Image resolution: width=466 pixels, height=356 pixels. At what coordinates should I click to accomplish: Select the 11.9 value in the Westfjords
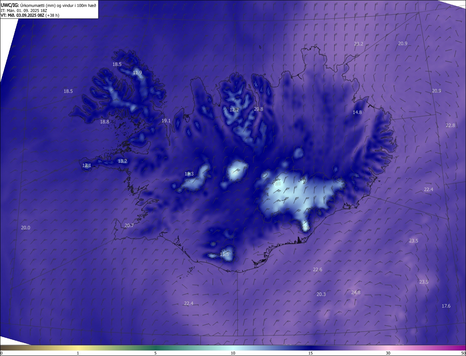(x=137, y=73)
